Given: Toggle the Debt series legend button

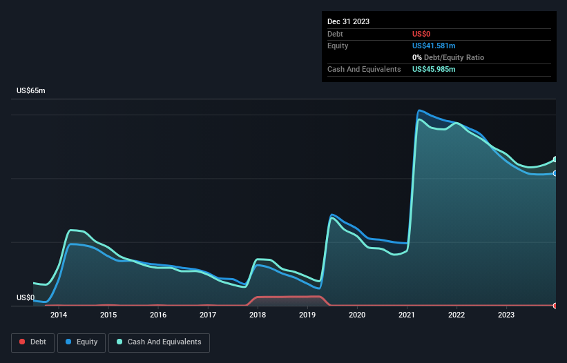Looking at the screenshot, I should [x=33, y=342].
